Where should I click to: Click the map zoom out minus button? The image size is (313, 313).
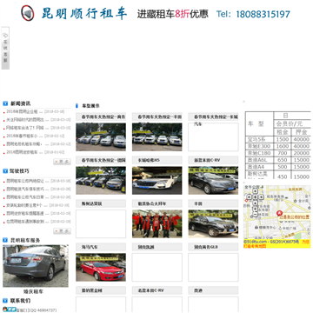click(255, 215)
